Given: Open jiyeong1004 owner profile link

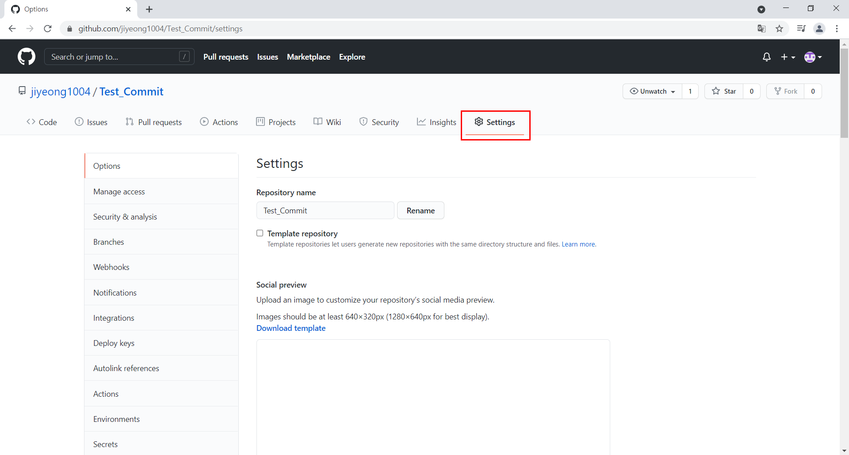Looking at the screenshot, I should pos(61,91).
